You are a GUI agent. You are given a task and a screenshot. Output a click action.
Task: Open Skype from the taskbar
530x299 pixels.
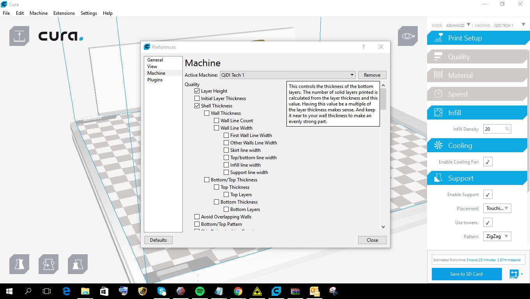click(x=162, y=291)
